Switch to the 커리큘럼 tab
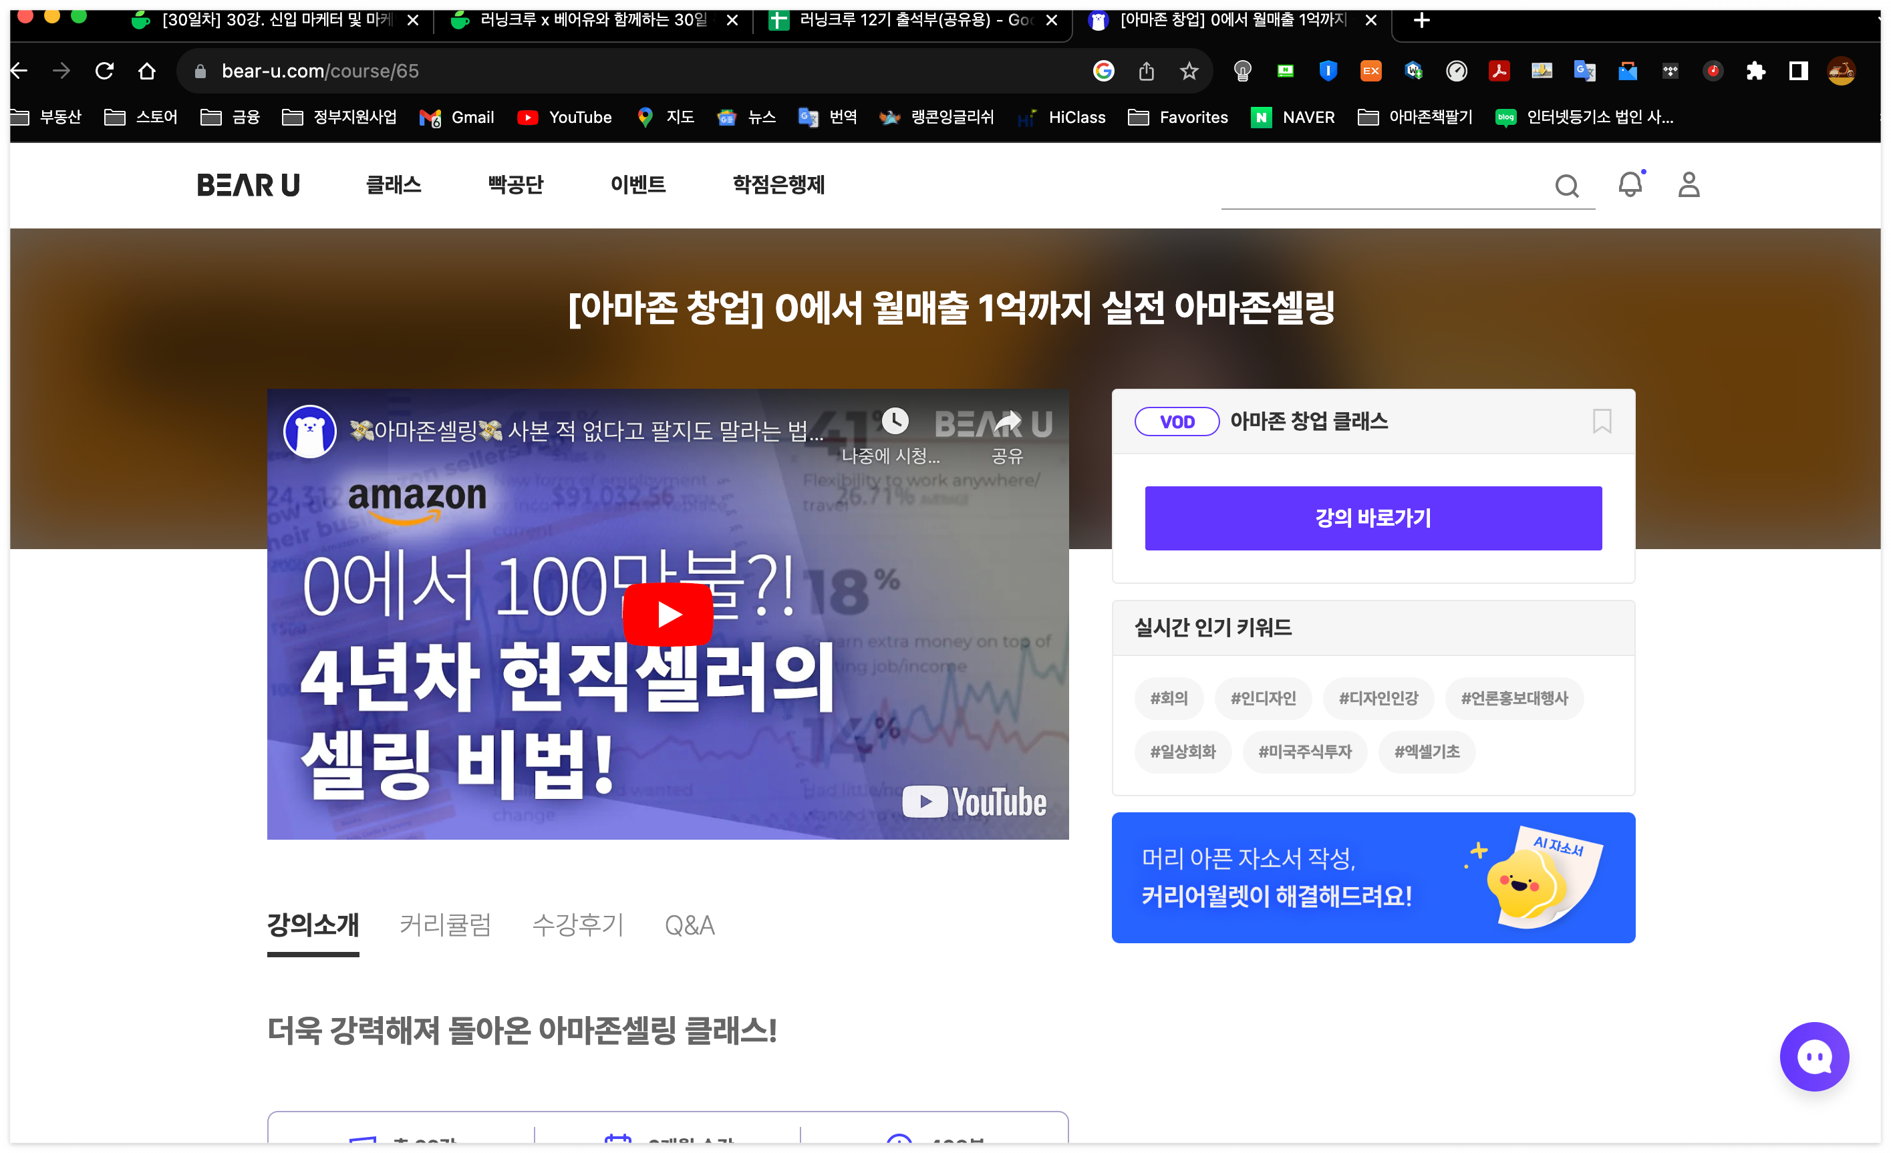The height and width of the screenshot is (1153, 1891). click(x=445, y=925)
